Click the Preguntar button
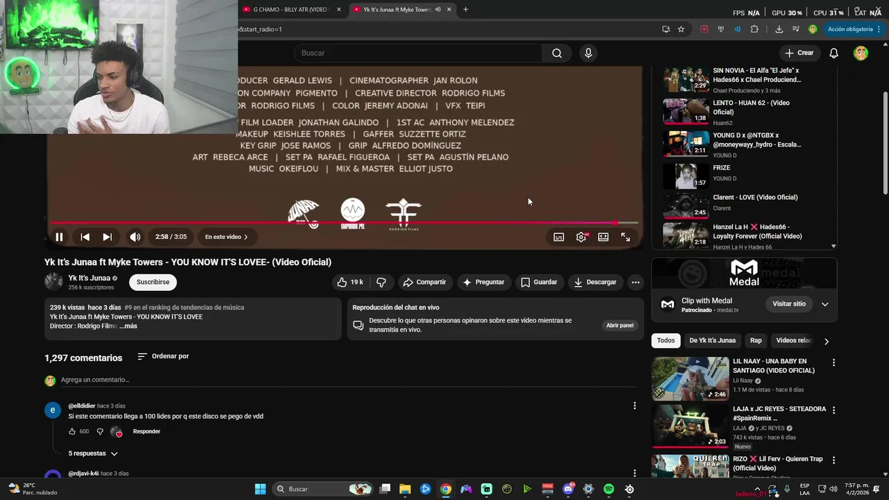 tap(483, 282)
